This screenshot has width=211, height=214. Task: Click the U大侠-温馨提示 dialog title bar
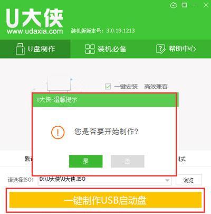point(105,100)
